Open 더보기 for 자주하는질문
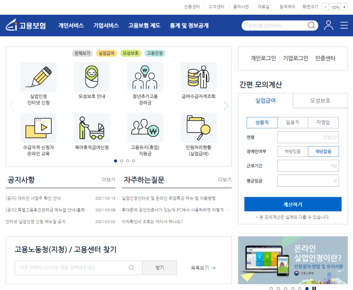The width and height of the screenshot is (353, 290). click(x=225, y=180)
